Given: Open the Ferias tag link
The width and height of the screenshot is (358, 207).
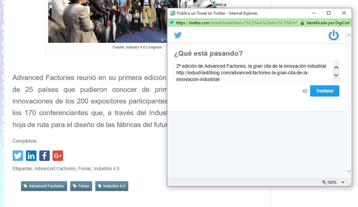Looking at the screenshot, I should [85, 169].
